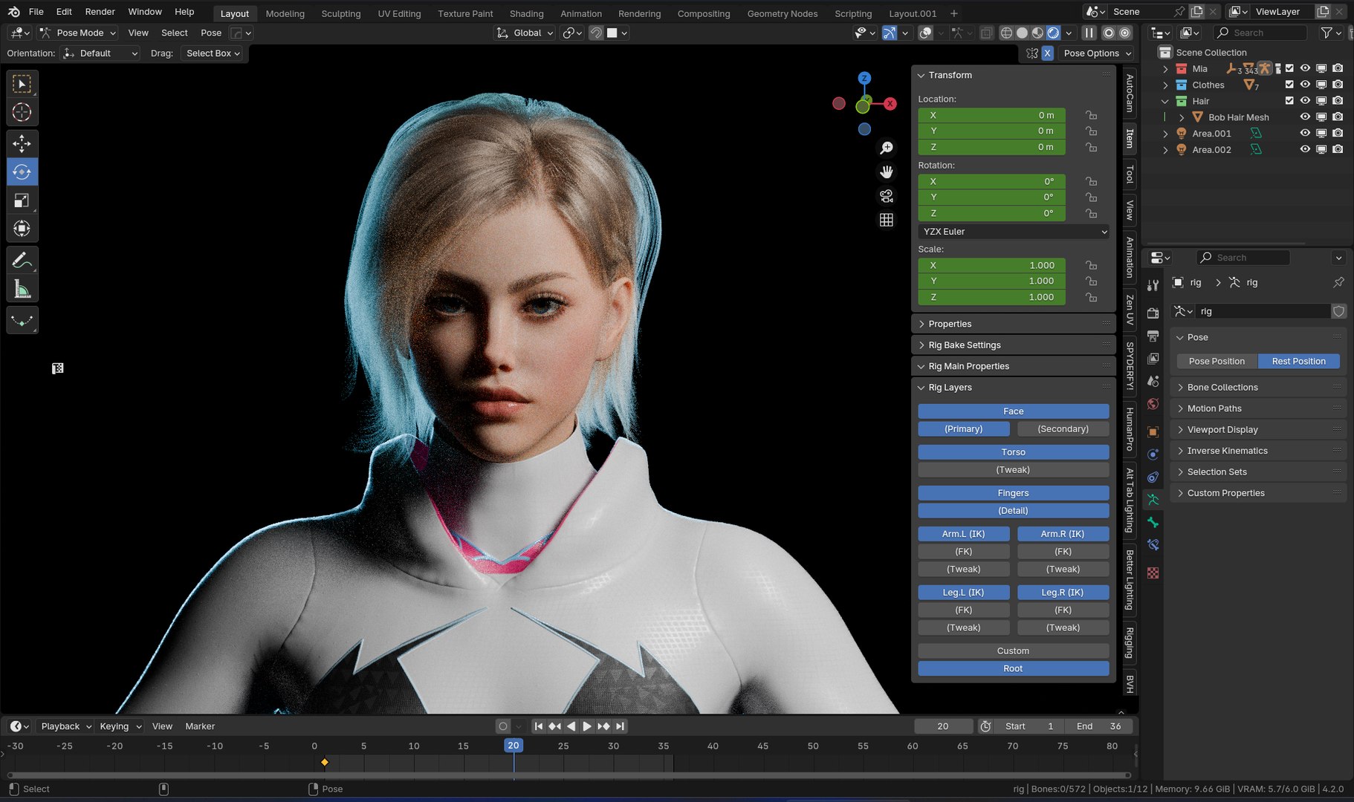Viewport: 1354px width, 802px height.
Task: Select the Select Box tool in toolbar
Action: pyautogui.click(x=22, y=84)
